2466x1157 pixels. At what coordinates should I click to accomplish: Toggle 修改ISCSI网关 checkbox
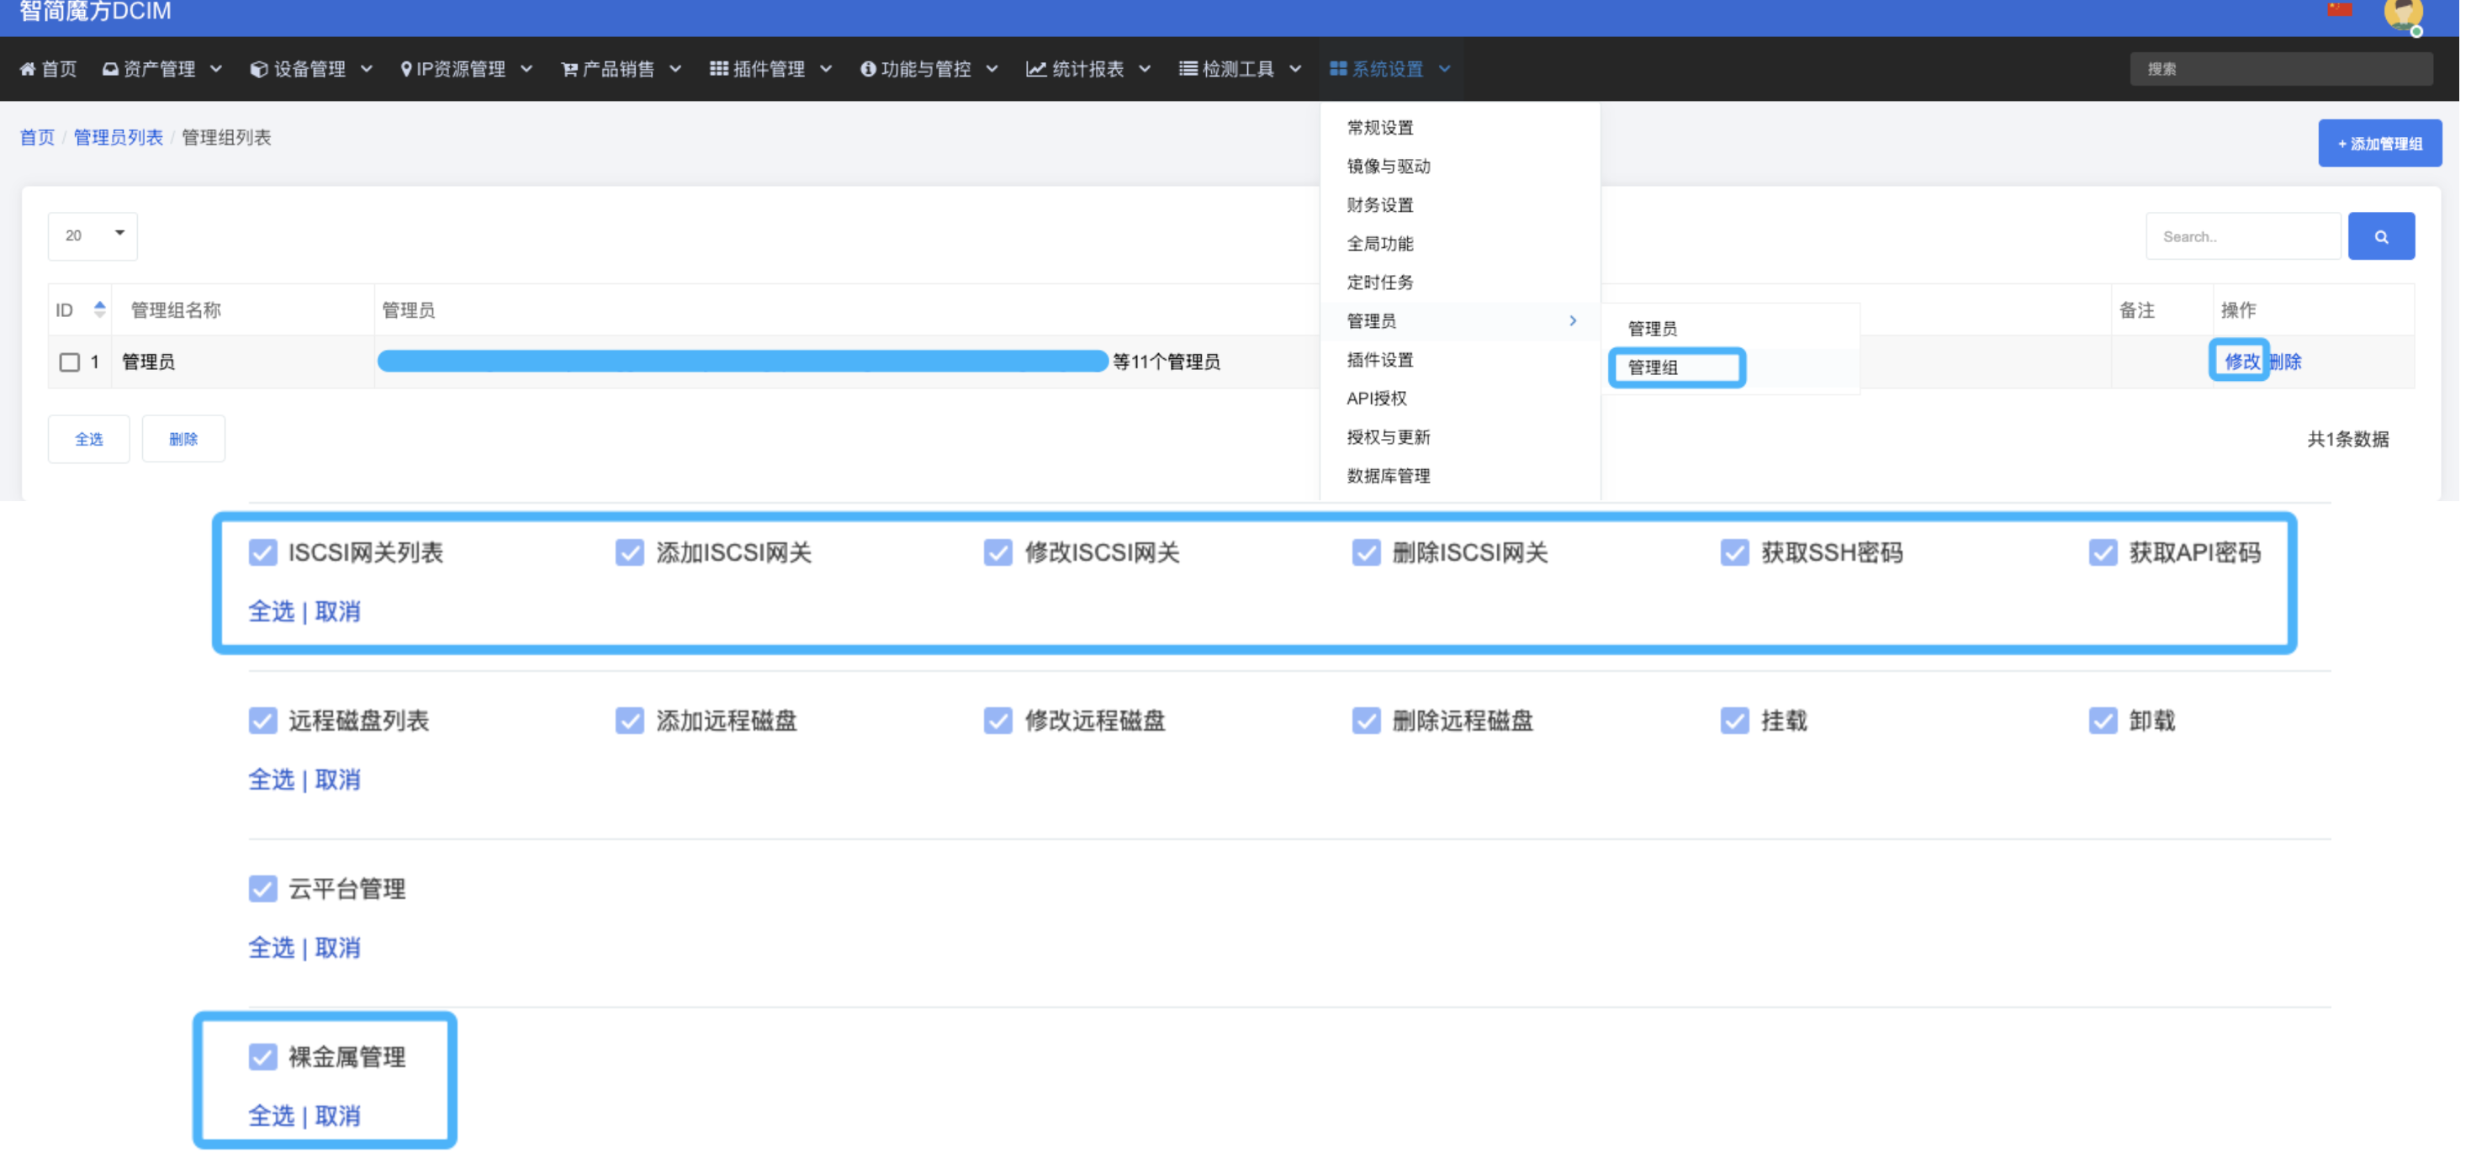pos(1000,553)
